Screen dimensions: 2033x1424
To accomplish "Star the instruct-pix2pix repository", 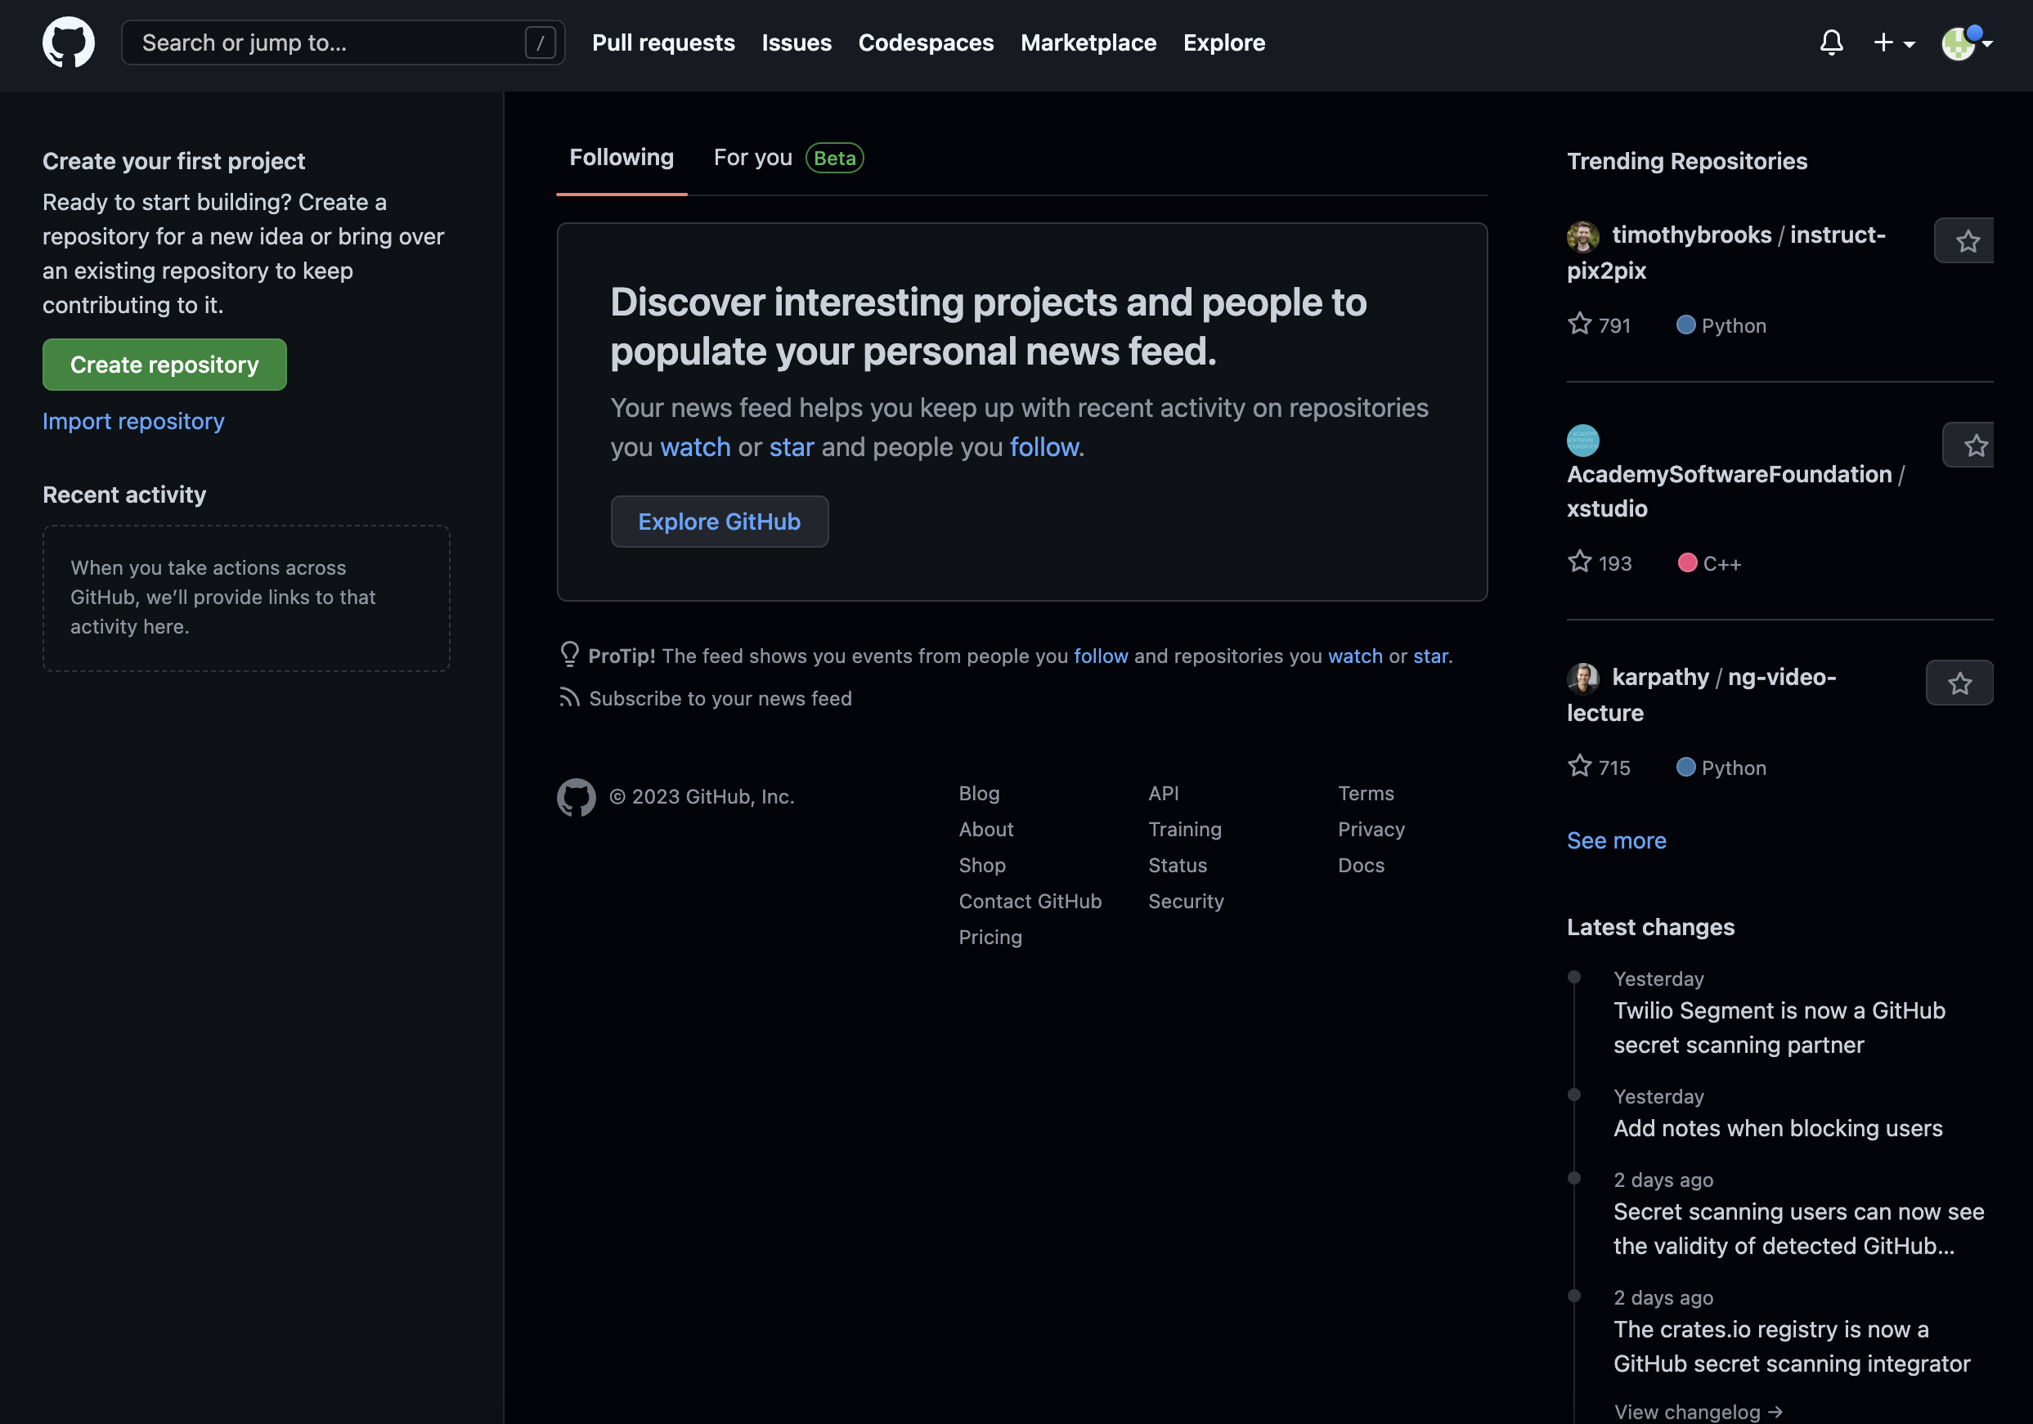I will 1967,240.
